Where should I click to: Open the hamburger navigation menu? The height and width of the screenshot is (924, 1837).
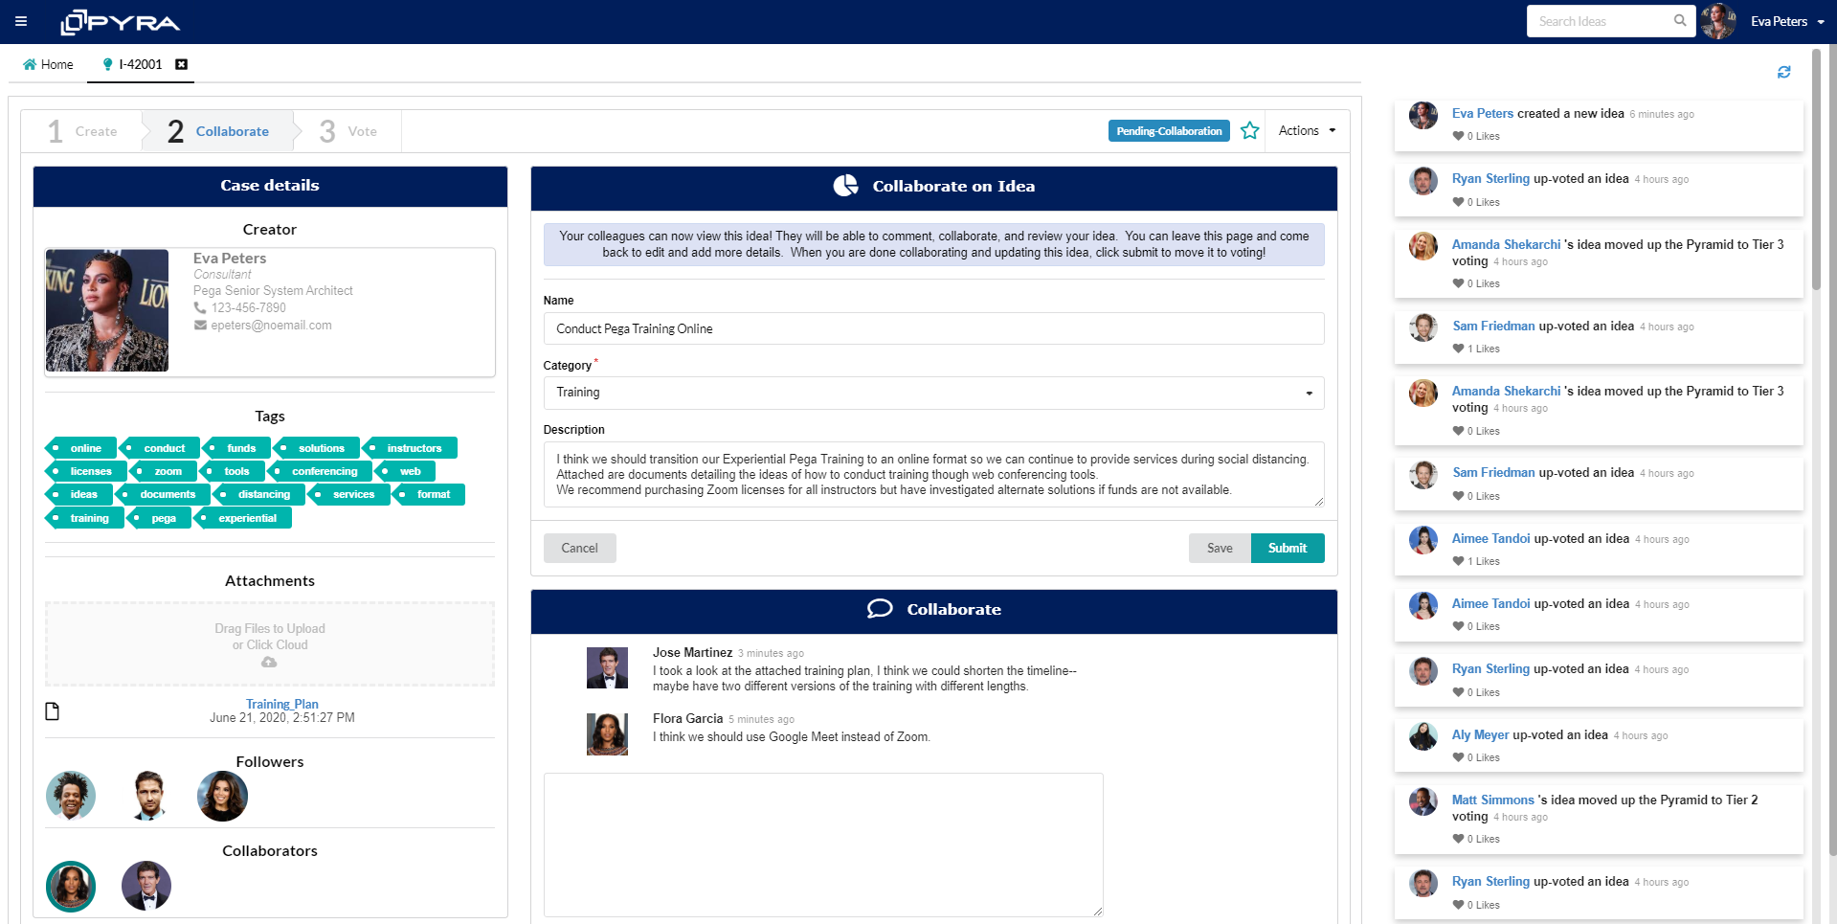[x=21, y=21]
